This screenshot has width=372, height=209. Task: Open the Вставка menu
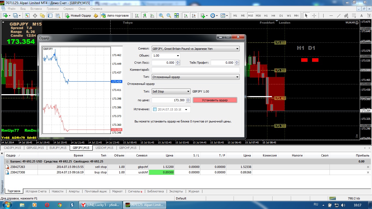coord(36,9)
